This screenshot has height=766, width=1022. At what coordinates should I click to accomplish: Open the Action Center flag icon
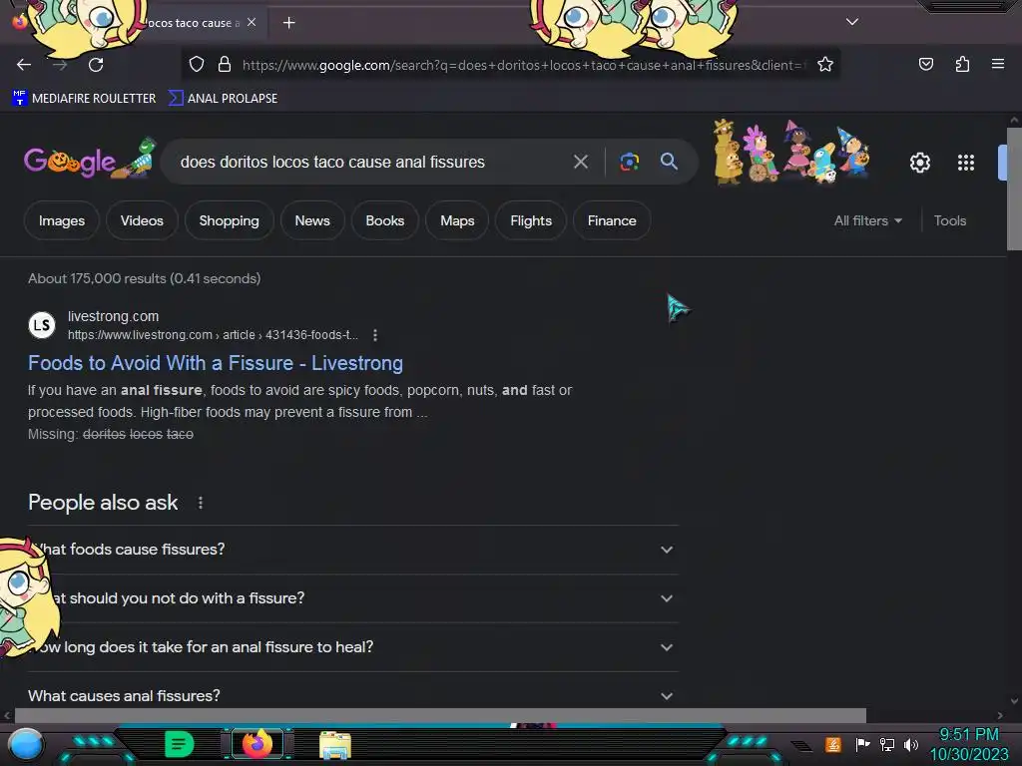pyautogui.click(x=862, y=744)
